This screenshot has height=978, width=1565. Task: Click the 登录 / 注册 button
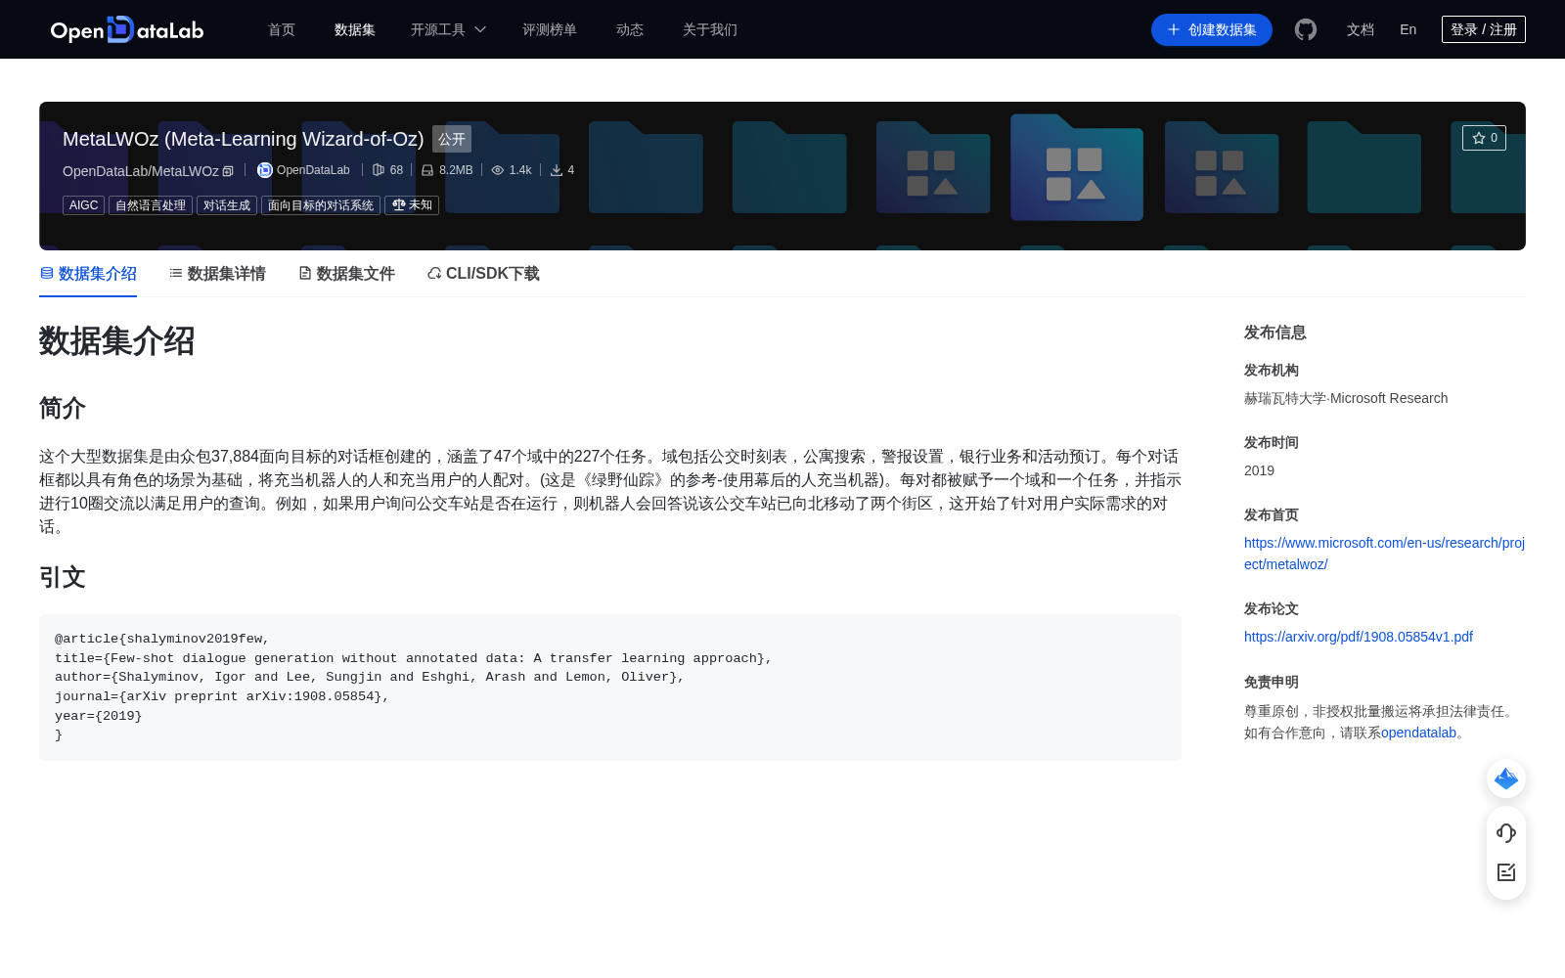tap(1484, 29)
